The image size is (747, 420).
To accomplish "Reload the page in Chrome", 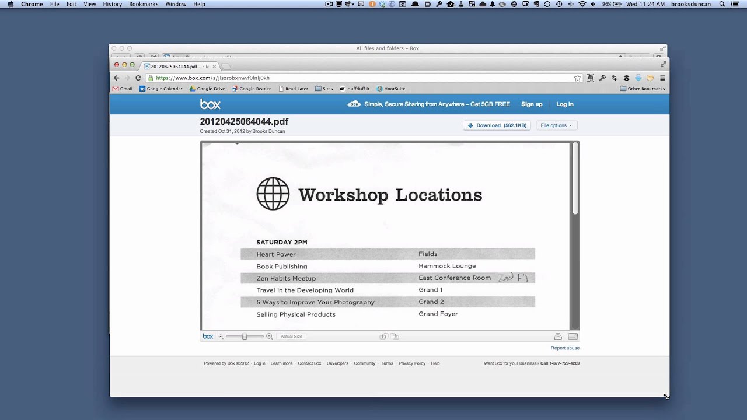I will pyautogui.click(x=138, y=78).
